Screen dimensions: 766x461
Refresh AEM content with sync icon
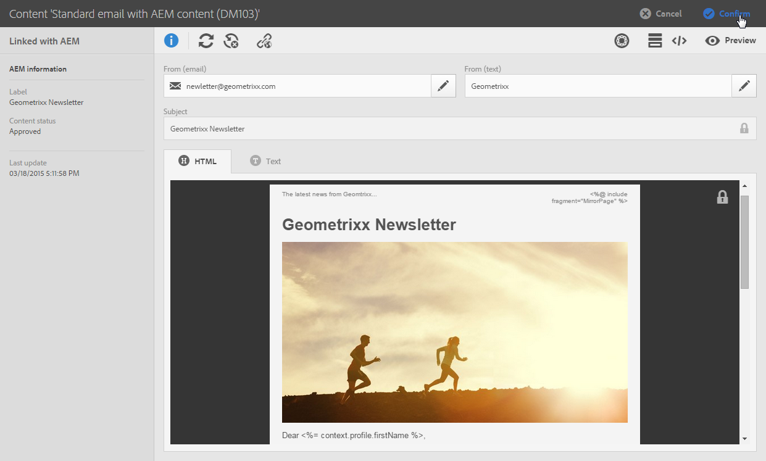tap(206, 41)
